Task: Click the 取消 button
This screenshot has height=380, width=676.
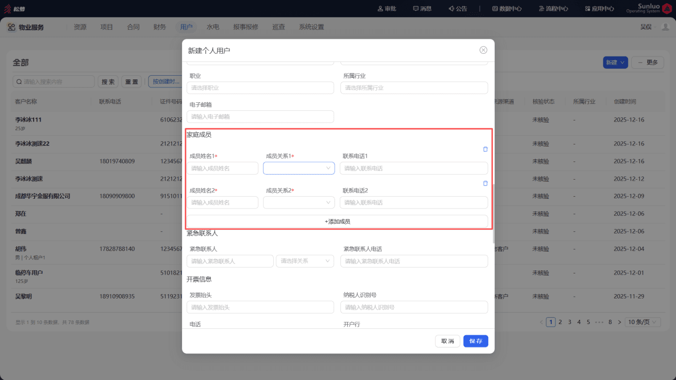Action: pyautogui.click(x=448, y=341)
